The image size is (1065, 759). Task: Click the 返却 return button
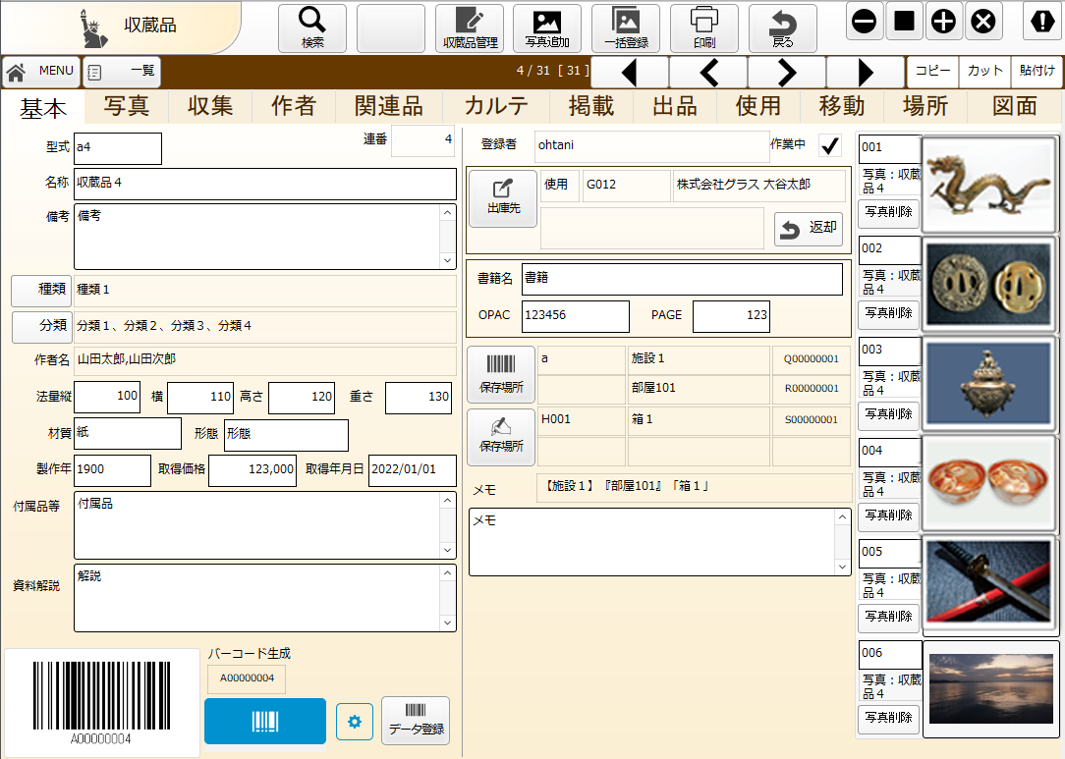[x=809, y=229]
